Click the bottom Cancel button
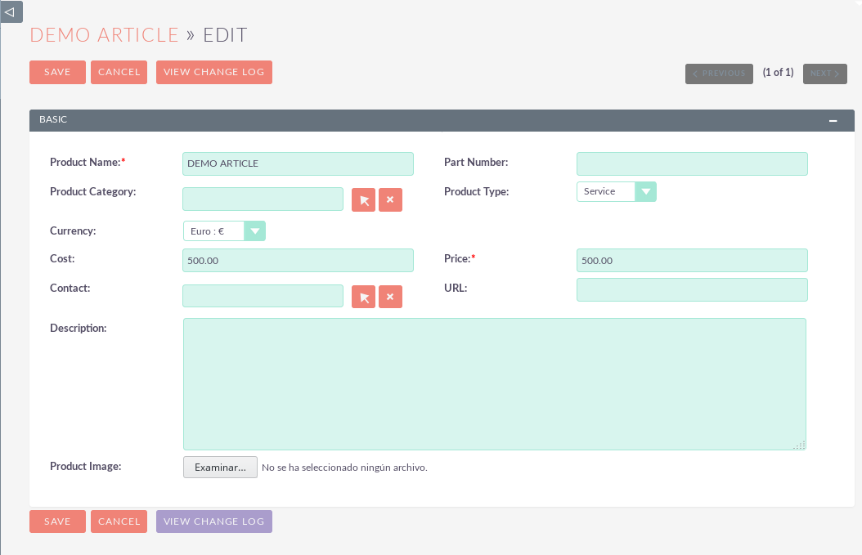The height and width of the screenshot is (555, 862). (x=119, y=521)
